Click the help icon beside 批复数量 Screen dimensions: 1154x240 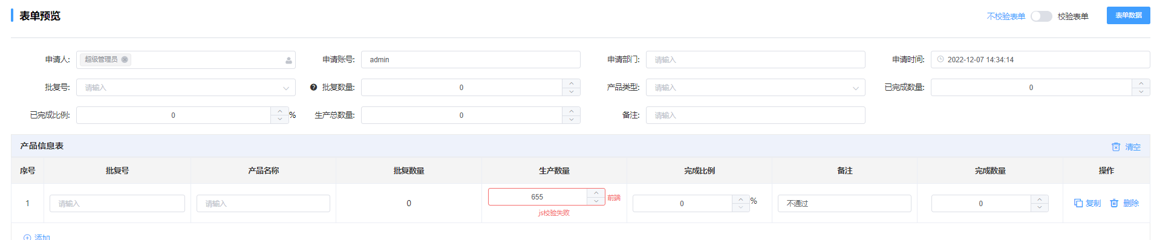[313, 87]
